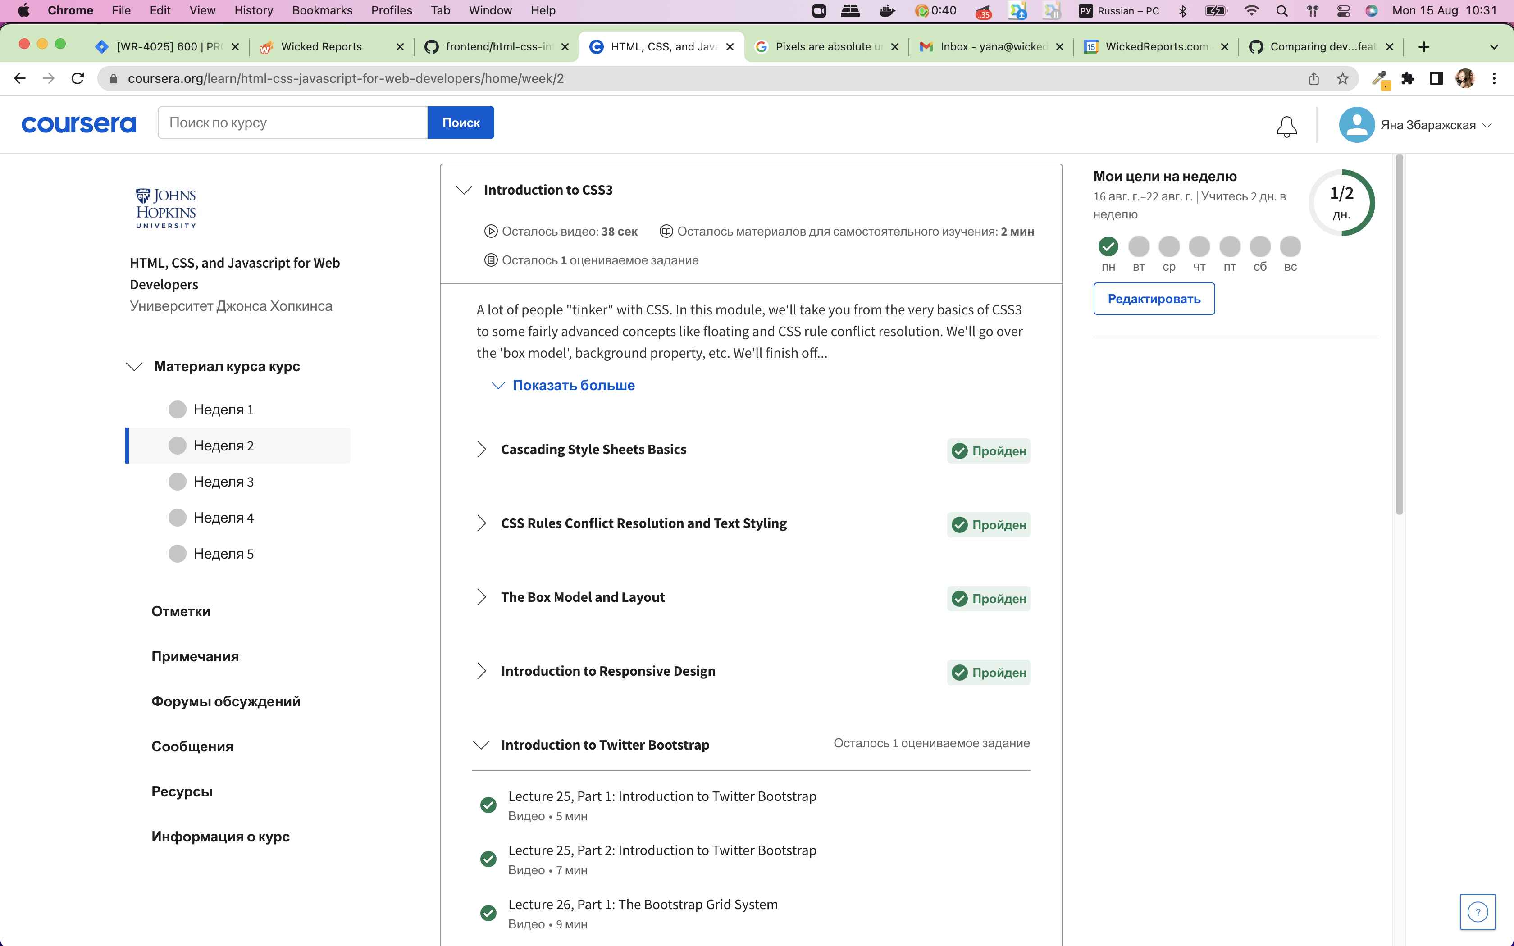Open the notifications bell
The height and width of the screenshot is (946, 1514).
(1286, 127)
